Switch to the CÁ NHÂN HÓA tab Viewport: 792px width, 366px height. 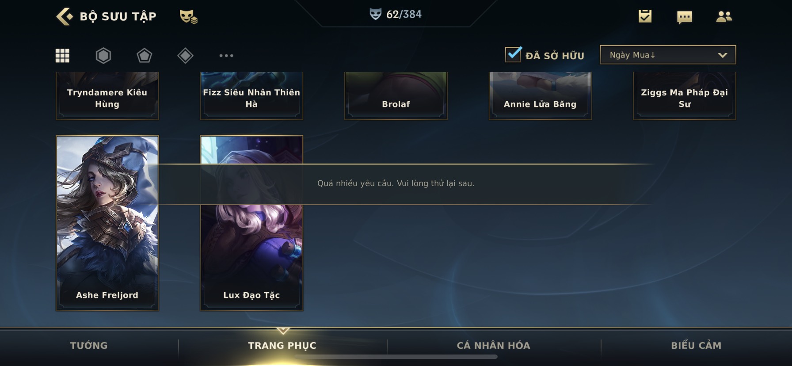click(x=493, y=346)
